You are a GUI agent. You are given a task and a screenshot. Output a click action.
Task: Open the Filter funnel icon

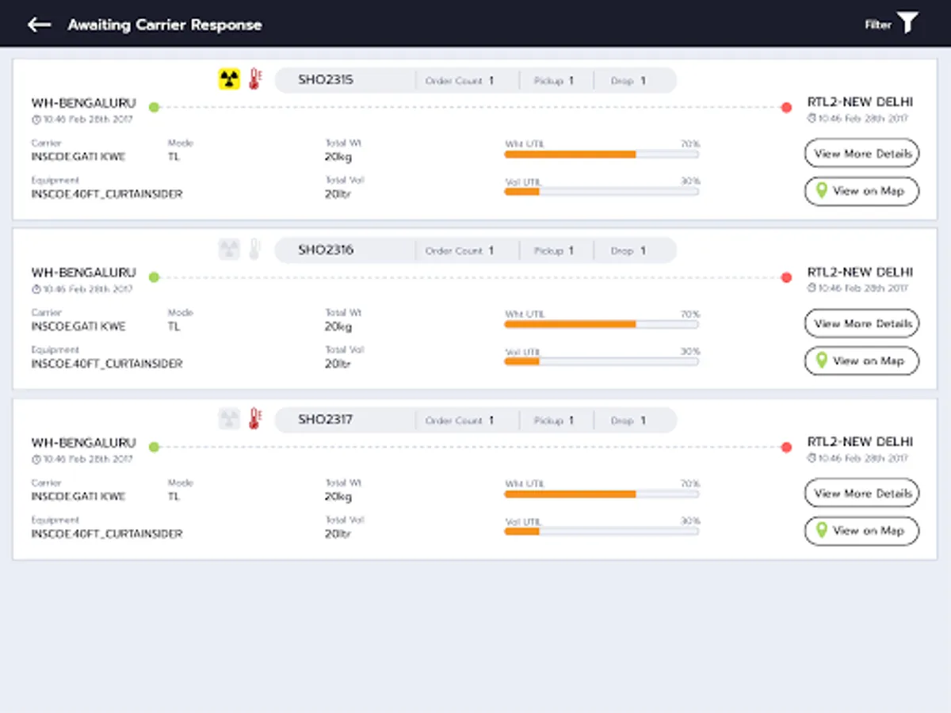click(x=907, y=23)
